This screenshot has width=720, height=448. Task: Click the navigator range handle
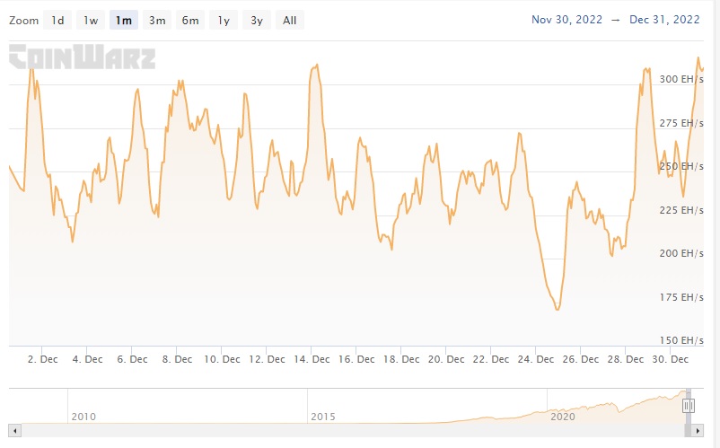pos(689,406)
